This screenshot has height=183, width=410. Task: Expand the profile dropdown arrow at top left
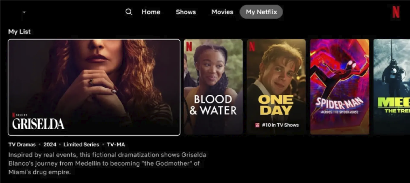[24, 12]
